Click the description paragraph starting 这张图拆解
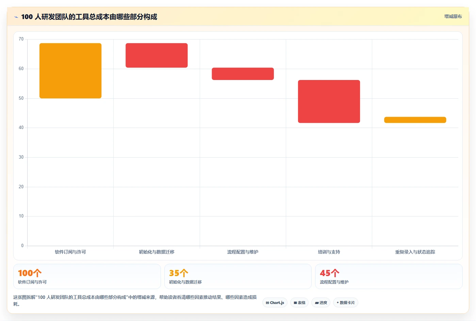 point(135,301)
